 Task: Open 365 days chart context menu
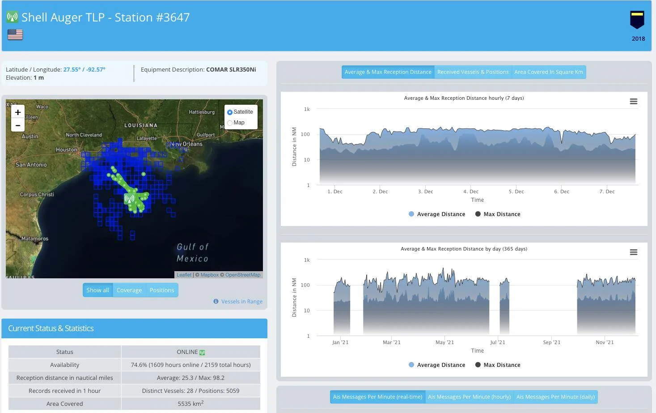(634, 252)
